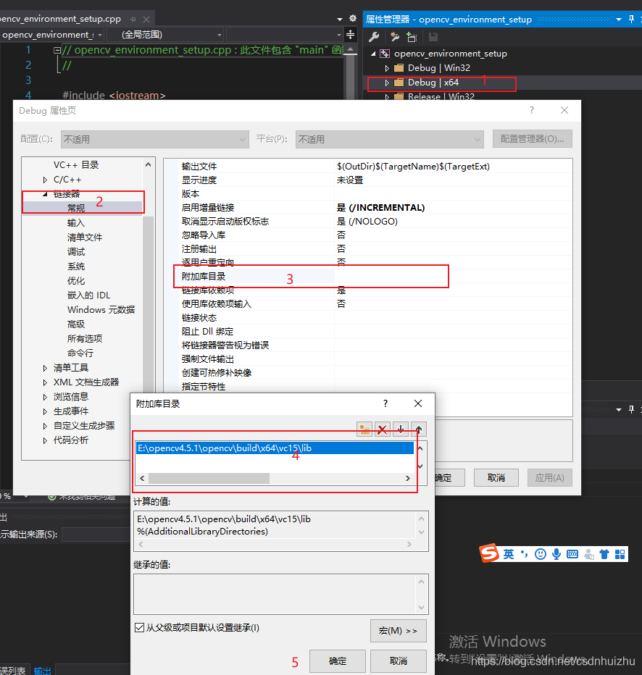Move the selected line up with arrow icon
Screen dimensions: 642x675
(x=419, y=429)
